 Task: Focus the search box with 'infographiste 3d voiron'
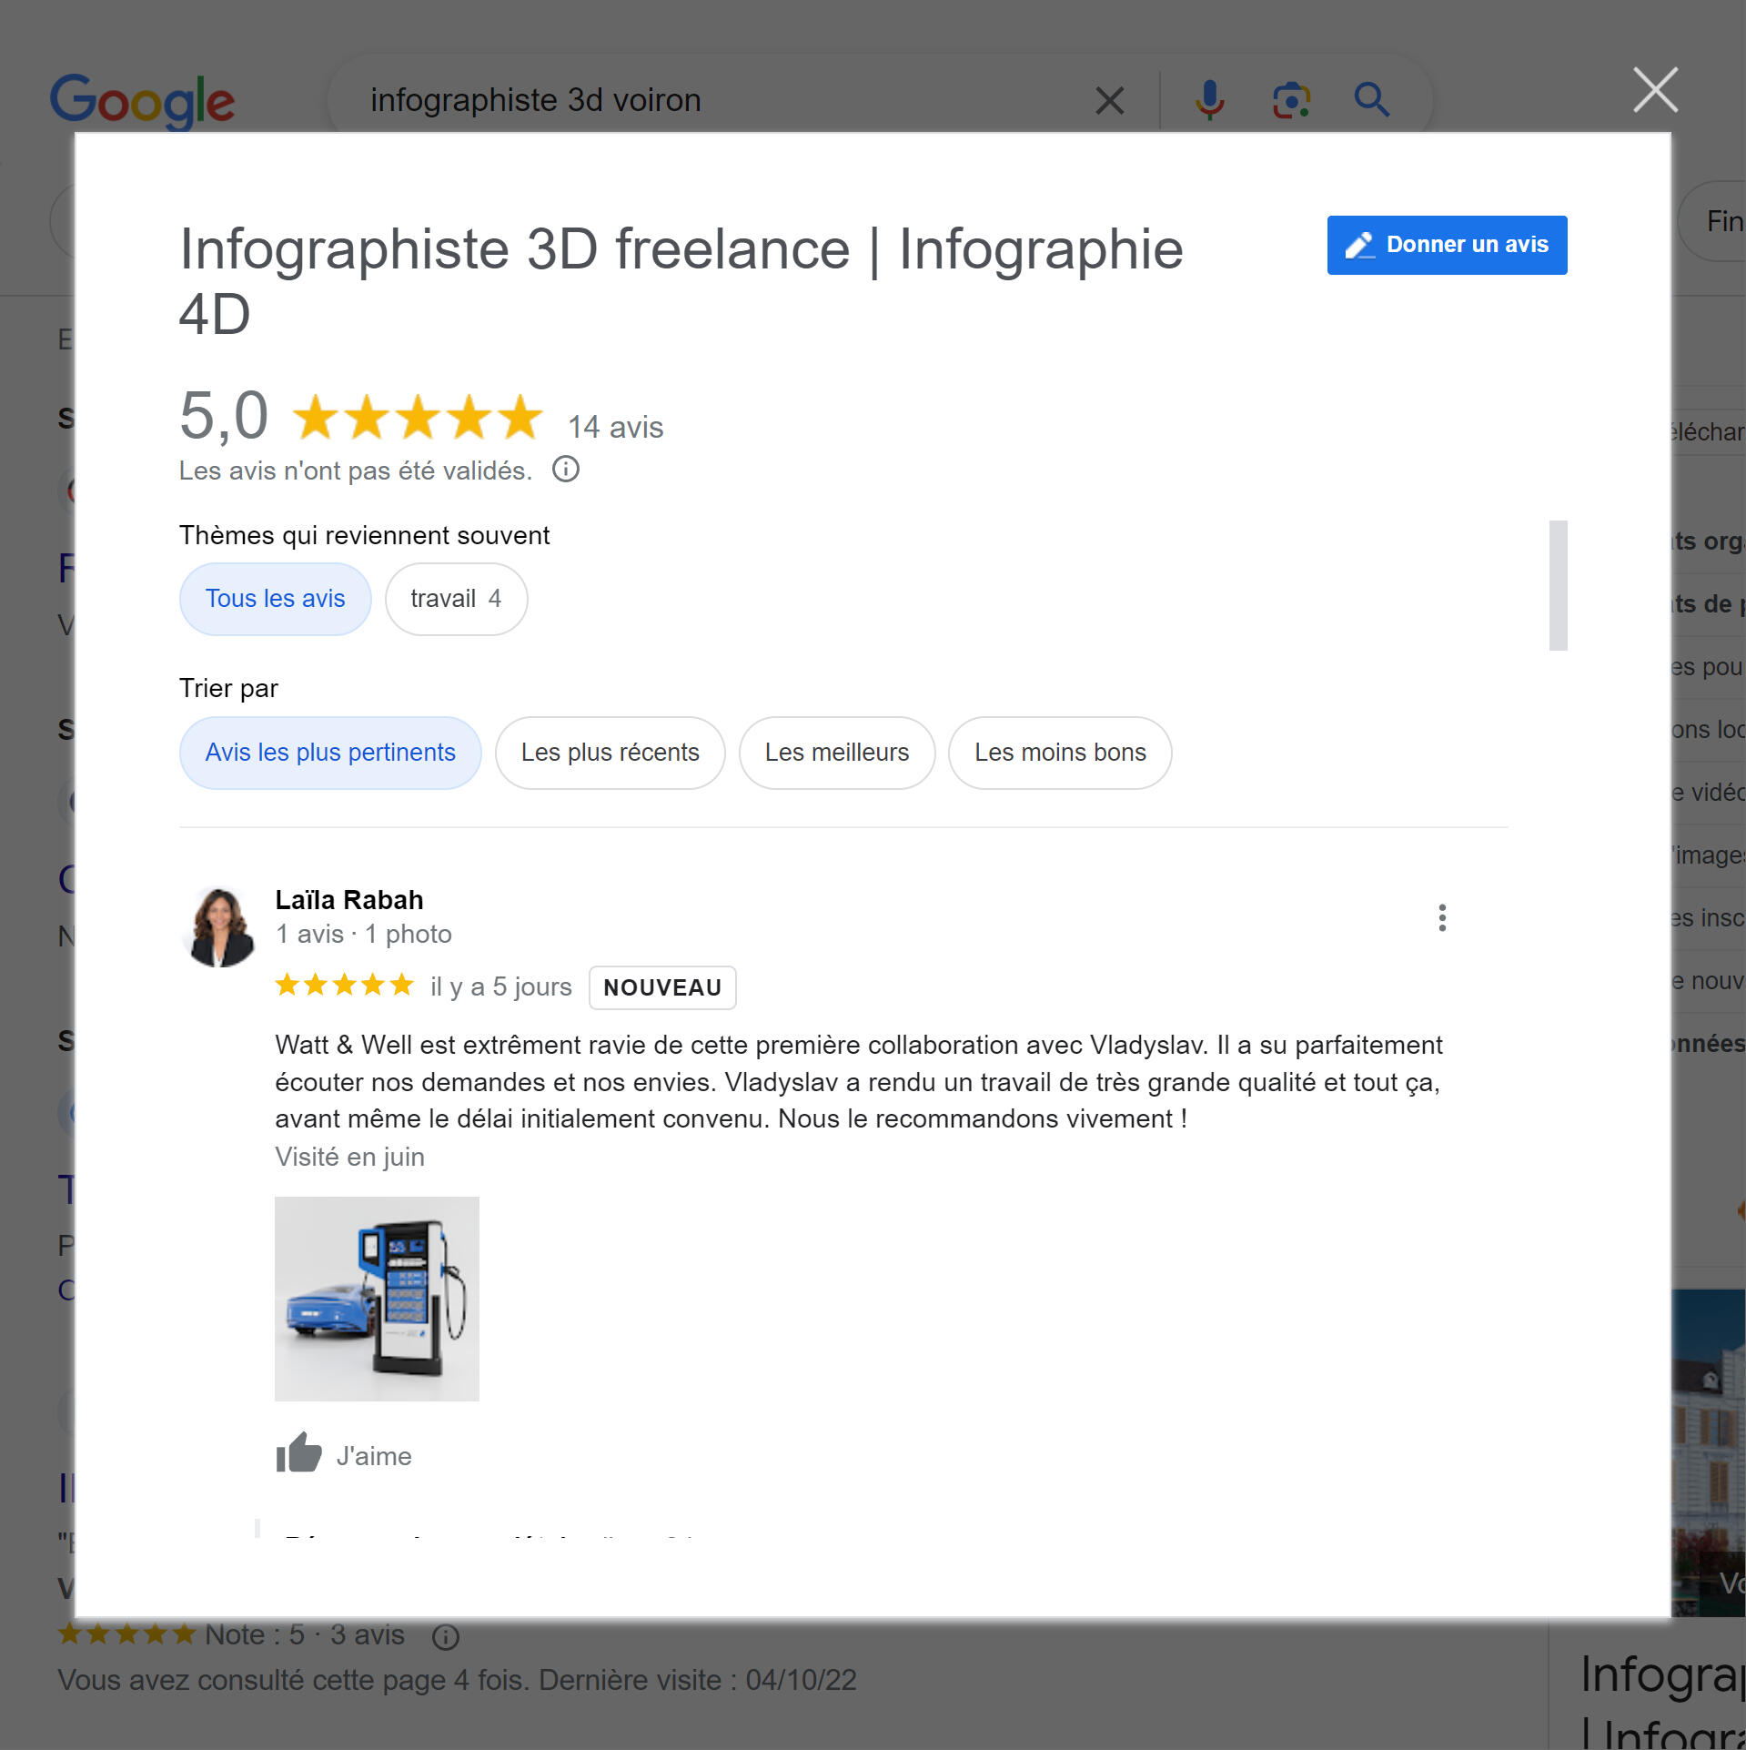pos(710,100)
